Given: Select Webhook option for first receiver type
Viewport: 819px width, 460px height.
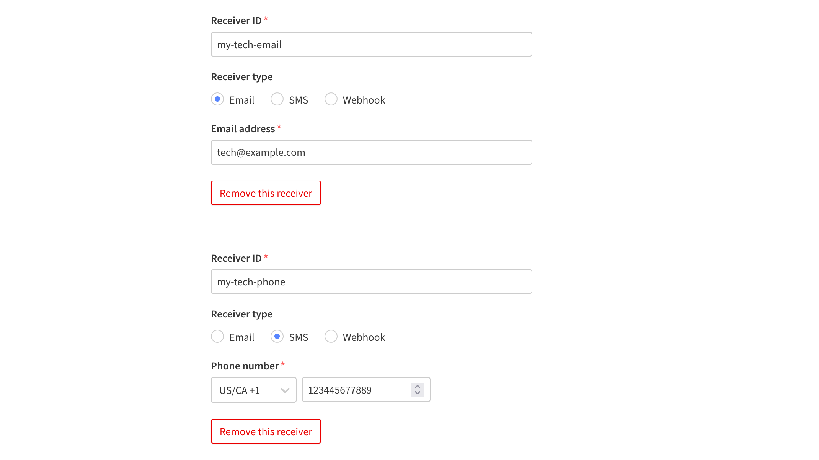Looking at the screenshot, I should pos(331,99).
